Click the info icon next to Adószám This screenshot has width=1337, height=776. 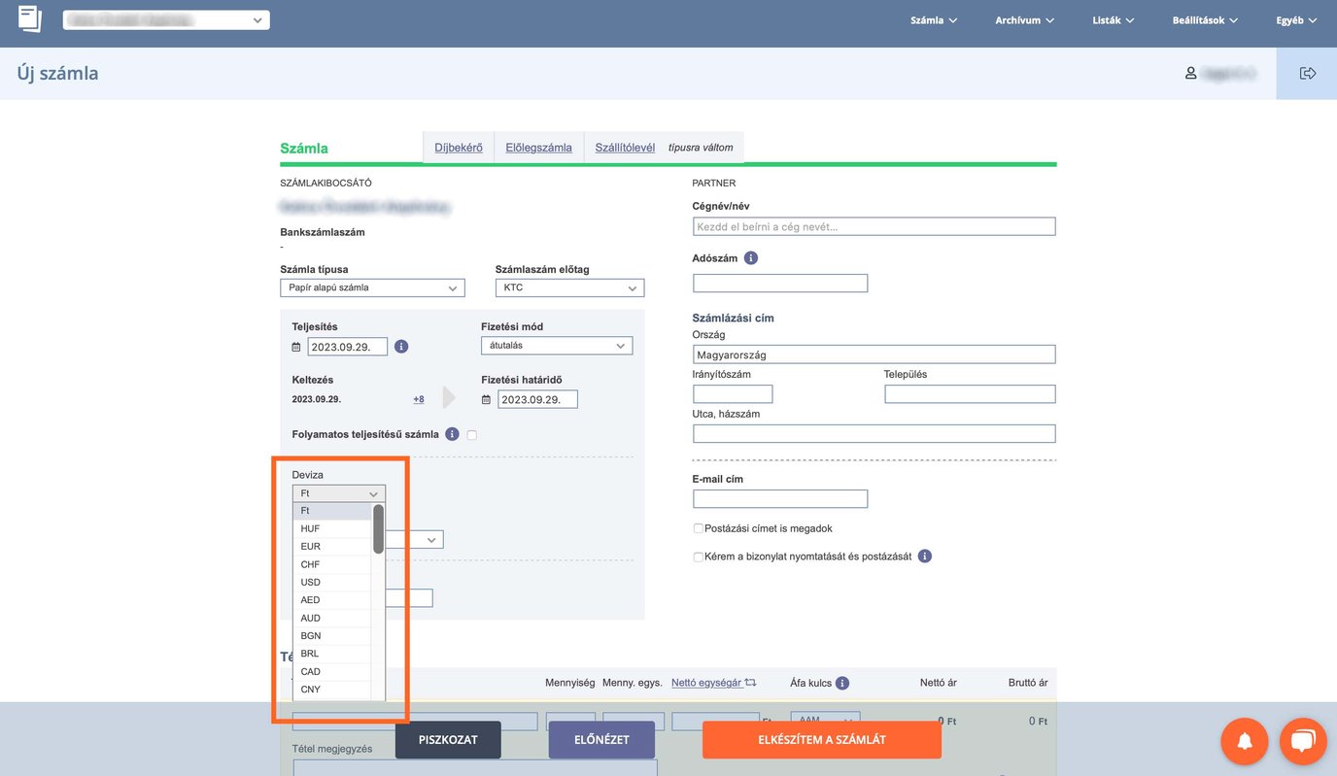pyautogui.click(x=750, y=258)
